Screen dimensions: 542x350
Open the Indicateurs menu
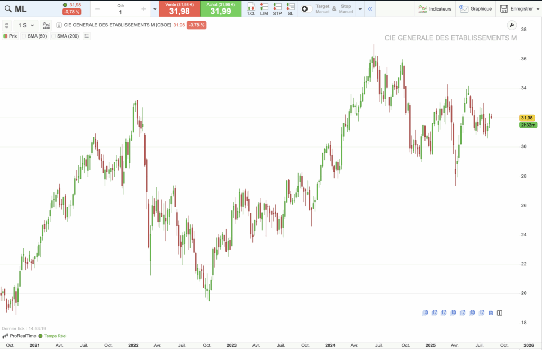(434, 8)
